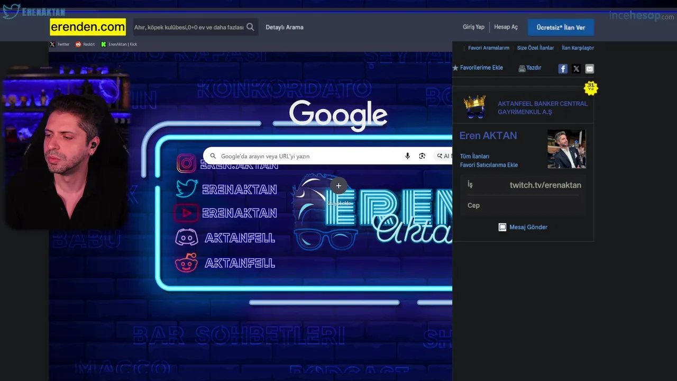Image resolution: width=677 pixels, height=381 pixels.
Task: Click the crown logo of the agency
Action: click(474, 107)
